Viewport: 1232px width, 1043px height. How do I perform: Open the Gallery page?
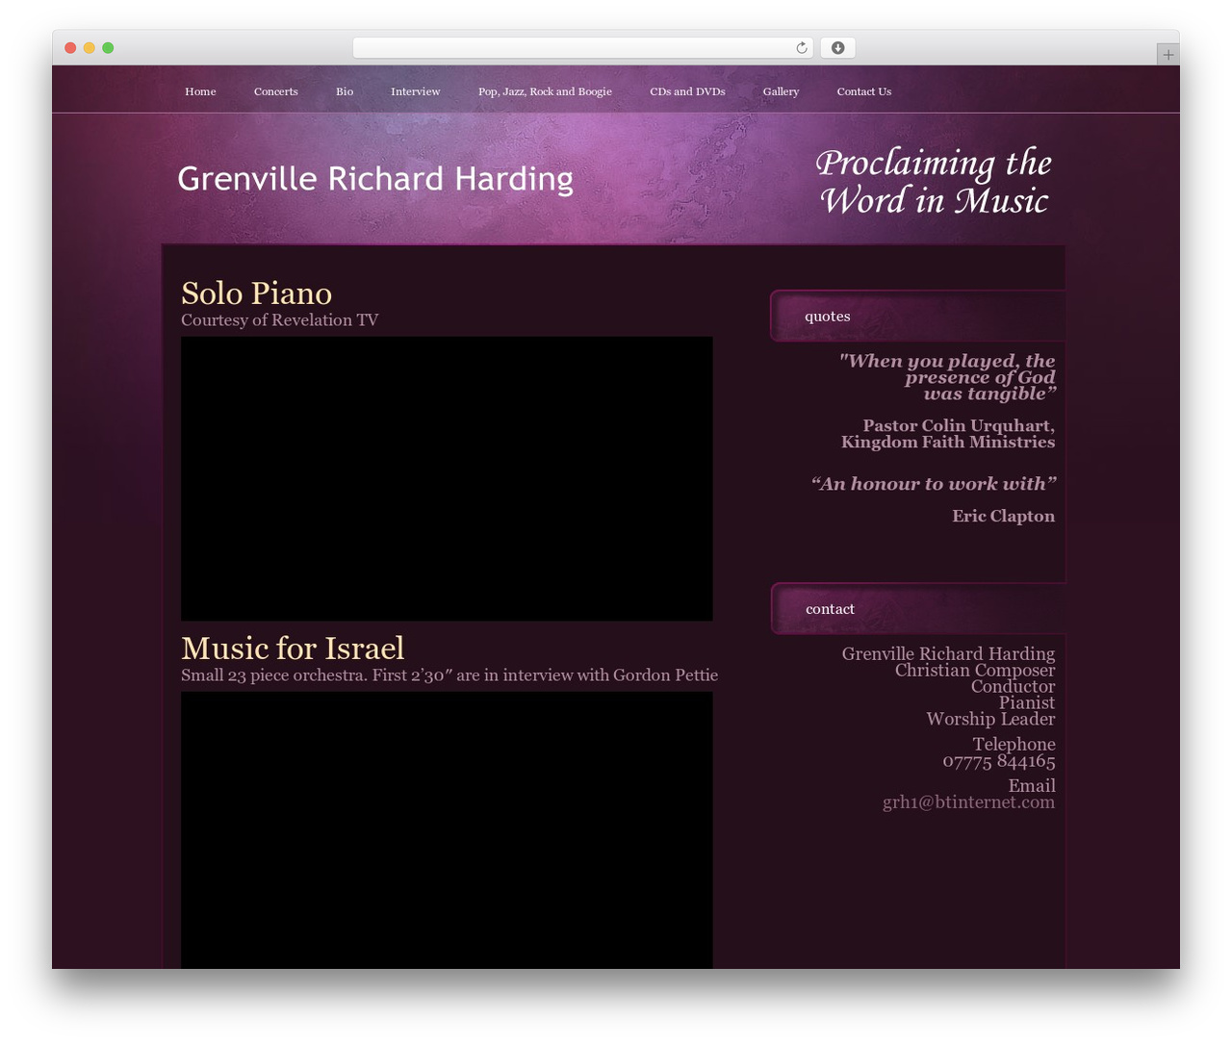point(781,91)
